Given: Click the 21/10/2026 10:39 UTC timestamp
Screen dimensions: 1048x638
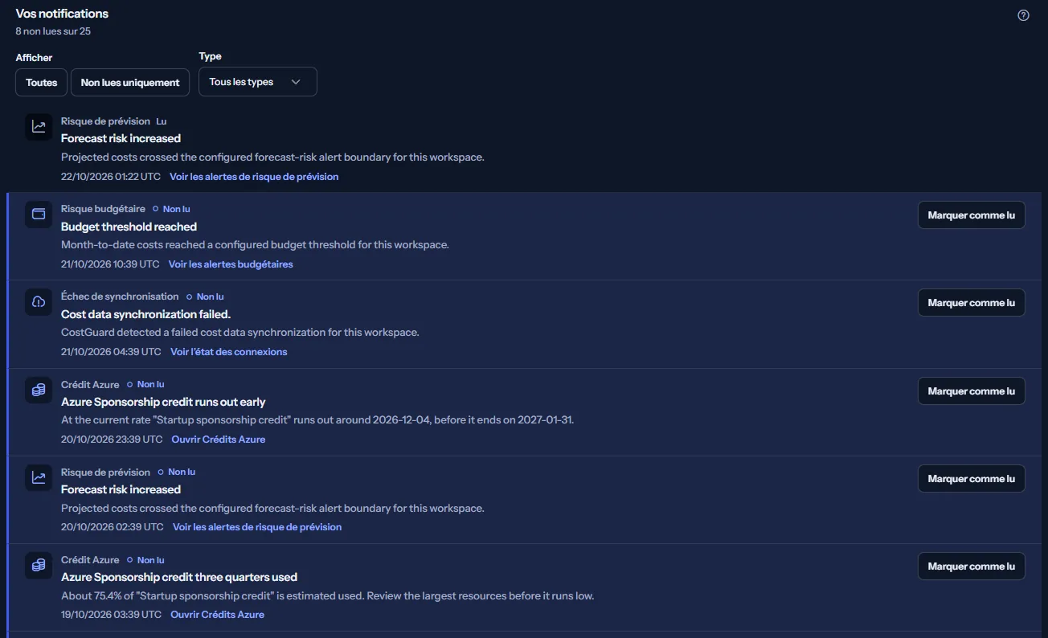Looking at the screenshot, I should click(111, 264).
